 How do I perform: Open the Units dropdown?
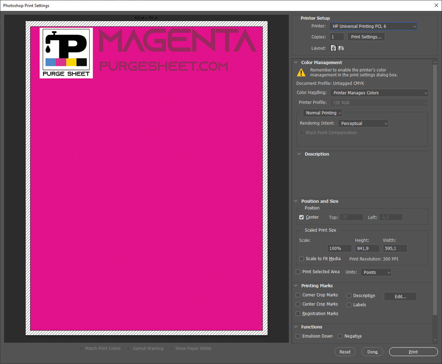(x=376, y=272)
